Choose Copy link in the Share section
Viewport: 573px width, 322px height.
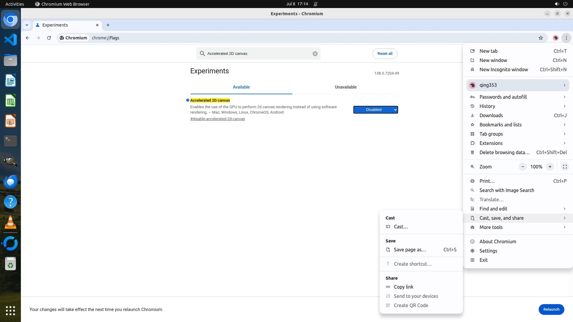pos(403,287)
